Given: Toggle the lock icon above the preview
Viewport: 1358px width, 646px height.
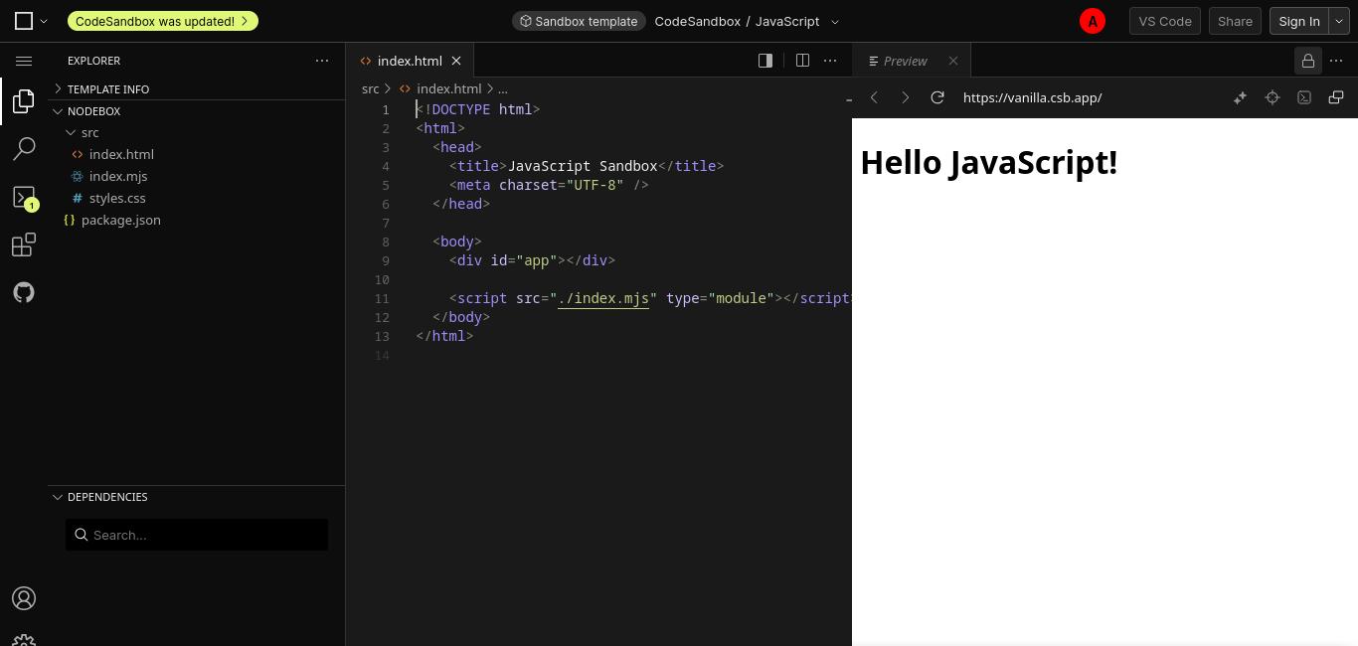Looking at the screenshot, I should tap(1307, 61).
